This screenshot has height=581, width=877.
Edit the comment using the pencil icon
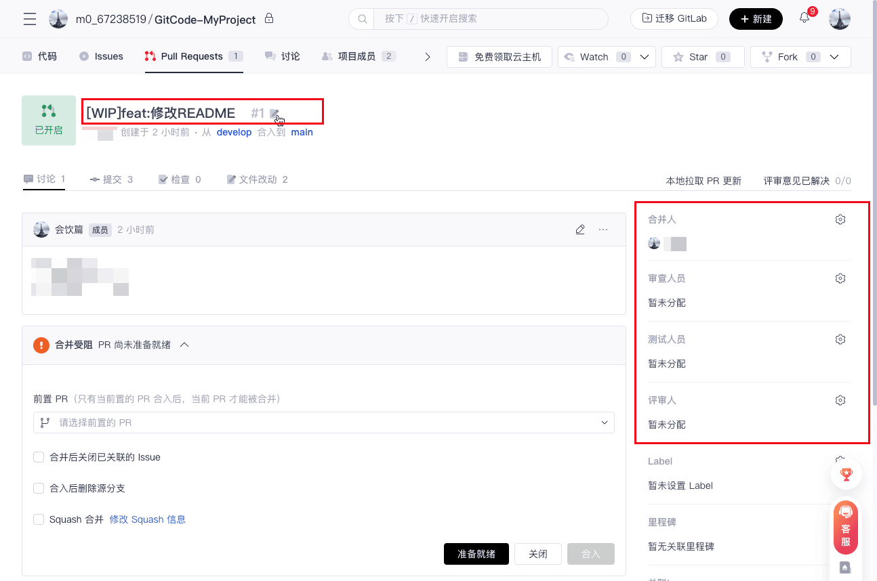tap(580, 230)
